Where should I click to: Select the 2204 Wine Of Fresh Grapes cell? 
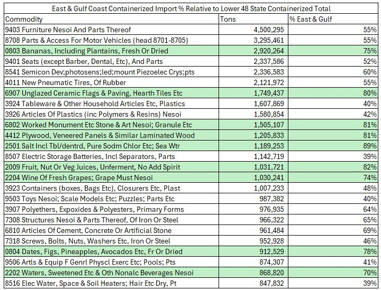click(x=78, y=177)
